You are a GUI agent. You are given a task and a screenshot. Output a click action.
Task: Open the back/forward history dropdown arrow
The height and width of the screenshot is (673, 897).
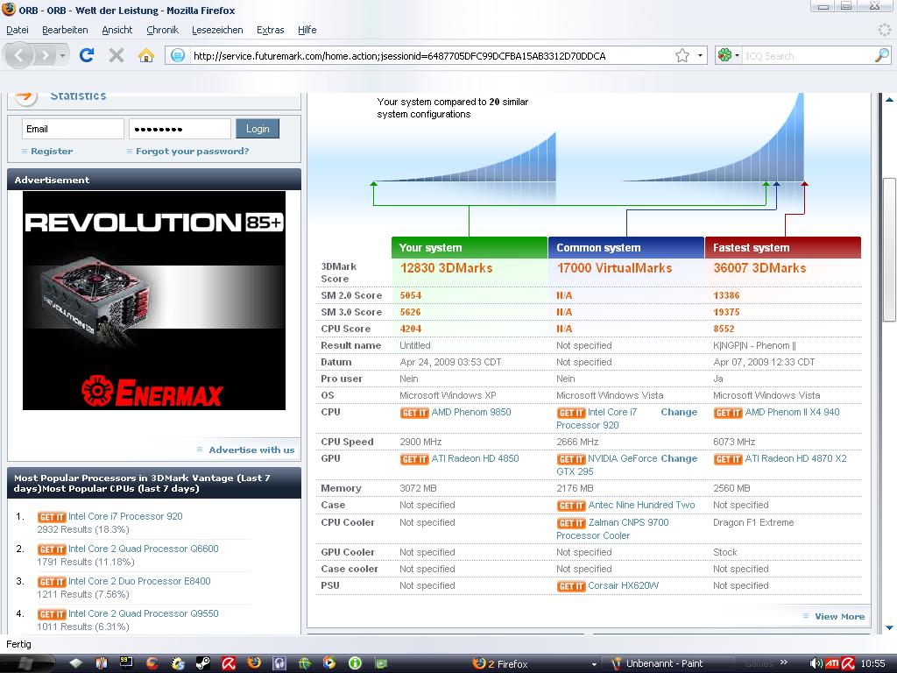(x=62, y=55)
